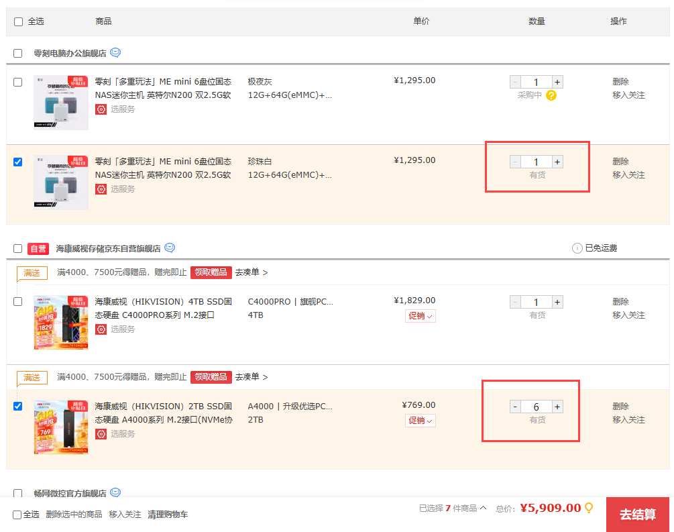Click the yellow question mark beside 采购中
The width and height of the screenshot is (674, 532).
click(x=551, y=95)
